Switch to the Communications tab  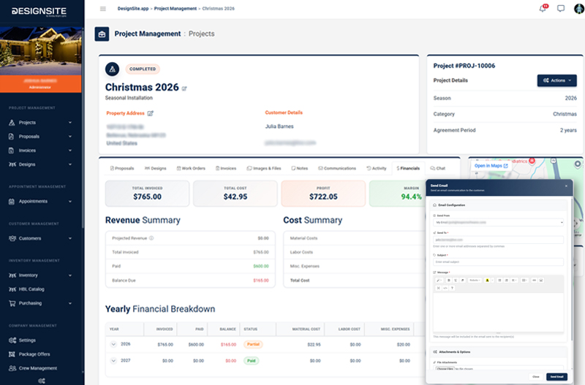coord(337,169)
